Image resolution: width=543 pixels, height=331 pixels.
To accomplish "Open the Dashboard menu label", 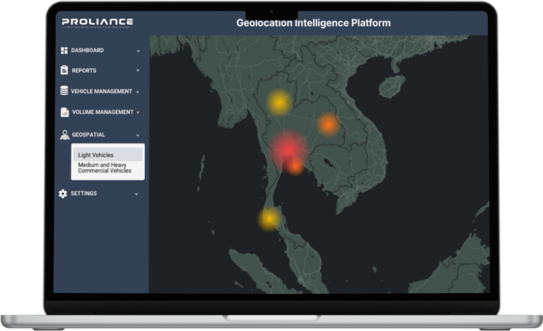I will click(x=87, y=50).
